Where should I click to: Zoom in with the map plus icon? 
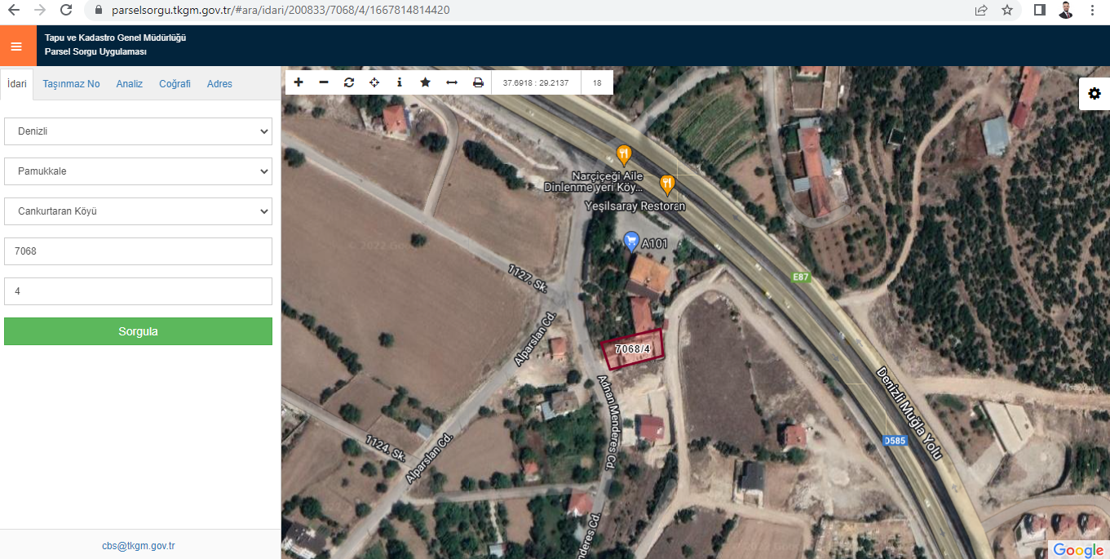pos(299,82)
